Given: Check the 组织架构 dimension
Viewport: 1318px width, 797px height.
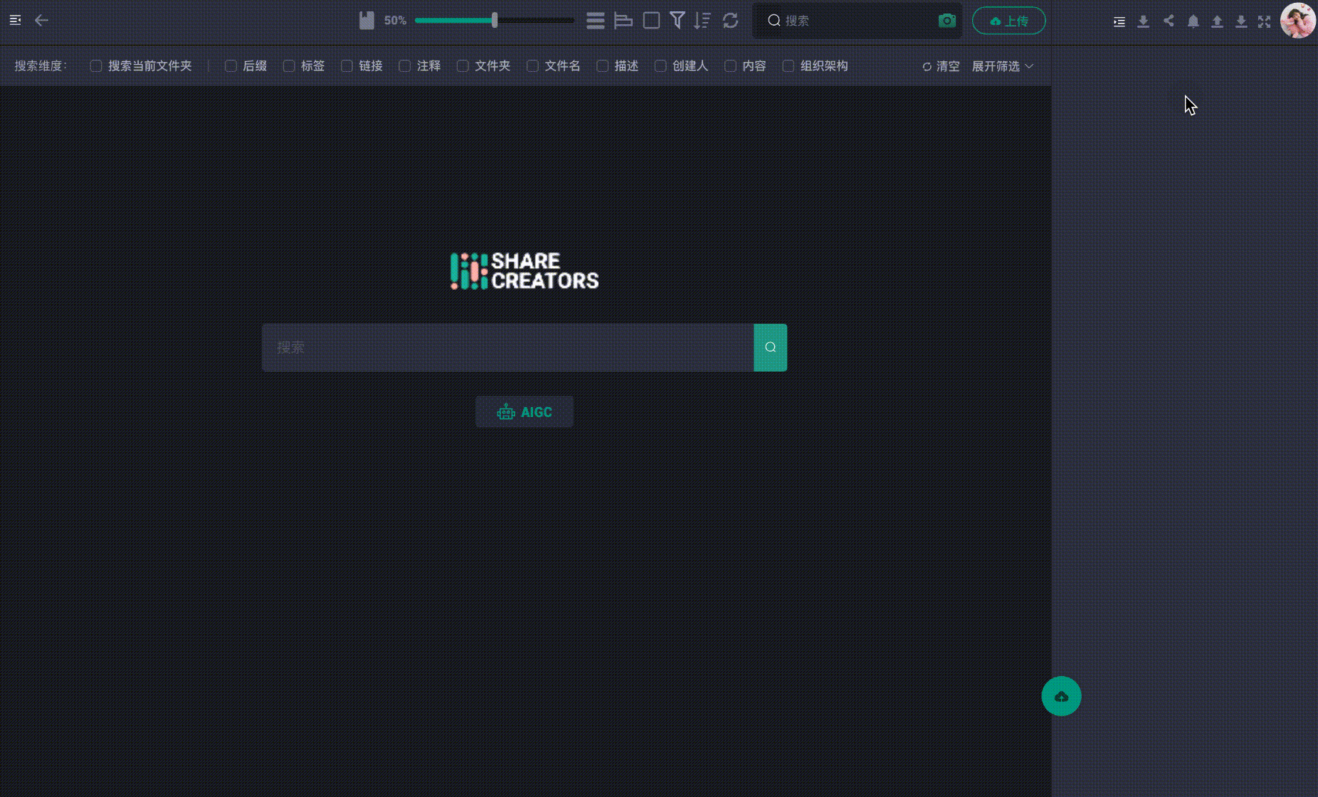Looking at the screenshot, I should 788,65.
